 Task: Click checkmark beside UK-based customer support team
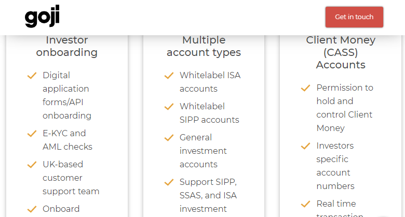32,164
